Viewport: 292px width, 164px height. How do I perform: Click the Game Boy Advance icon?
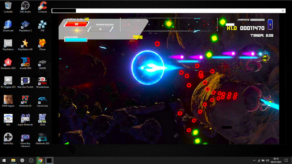tap(25, 137)
